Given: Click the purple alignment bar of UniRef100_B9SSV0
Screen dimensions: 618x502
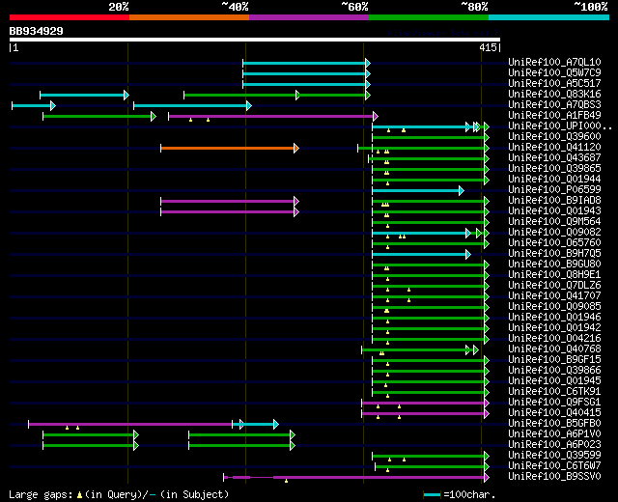Looking at the screenshot, I should (x=356, y=477).
